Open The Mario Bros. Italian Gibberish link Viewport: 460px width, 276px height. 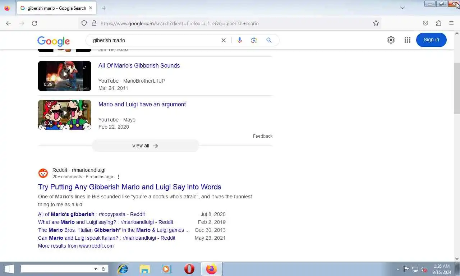coord(114,230)
